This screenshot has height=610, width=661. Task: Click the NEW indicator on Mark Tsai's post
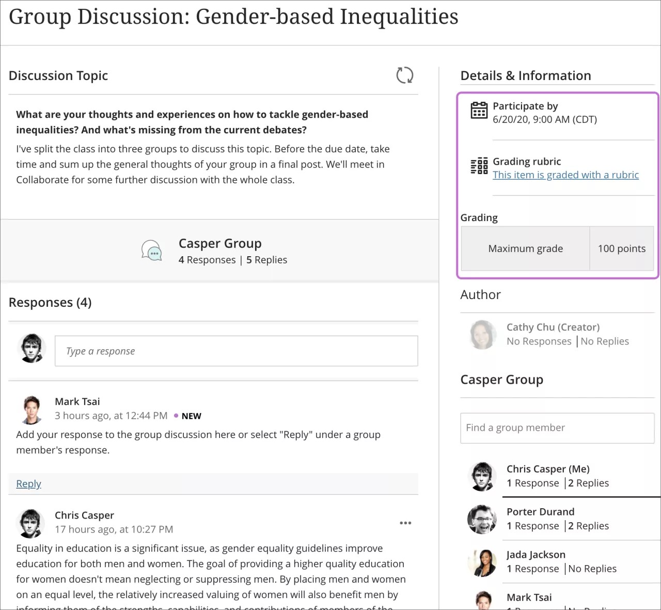click(191, 416)
